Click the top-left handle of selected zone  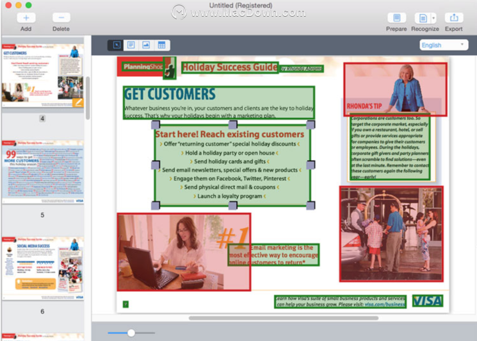point(156,124)
